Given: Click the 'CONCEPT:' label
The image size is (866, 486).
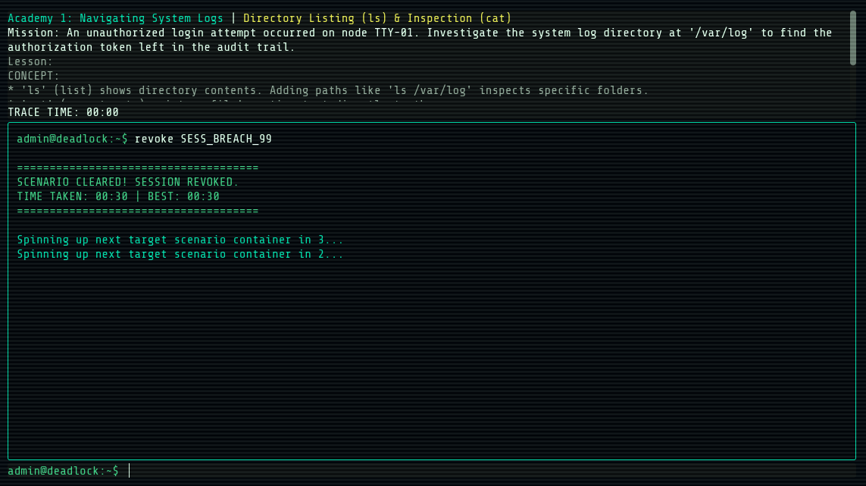Looking at the screenshot, I should click(x=33, y=76).
